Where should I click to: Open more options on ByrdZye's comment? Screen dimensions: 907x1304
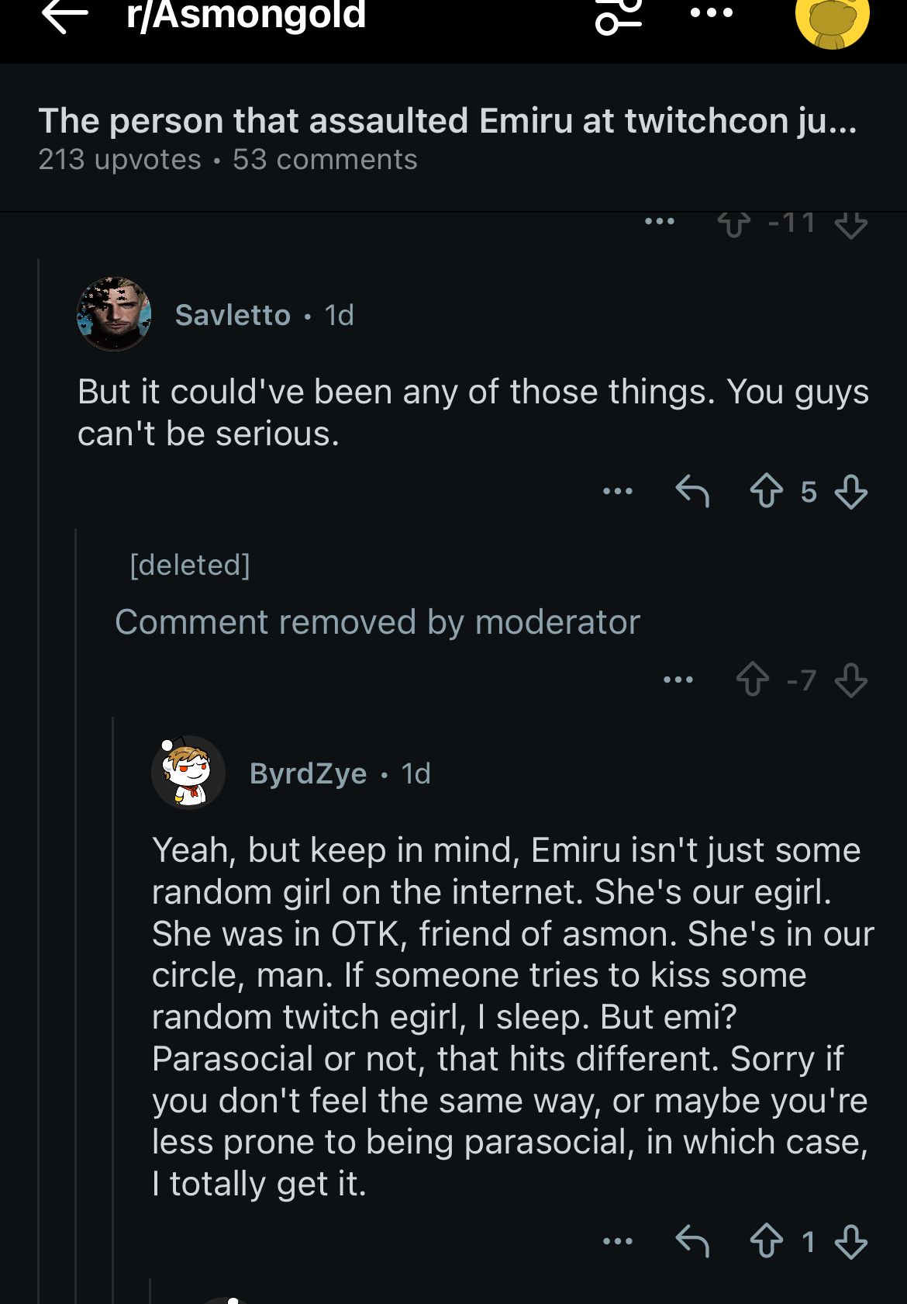click(618, 1241)
